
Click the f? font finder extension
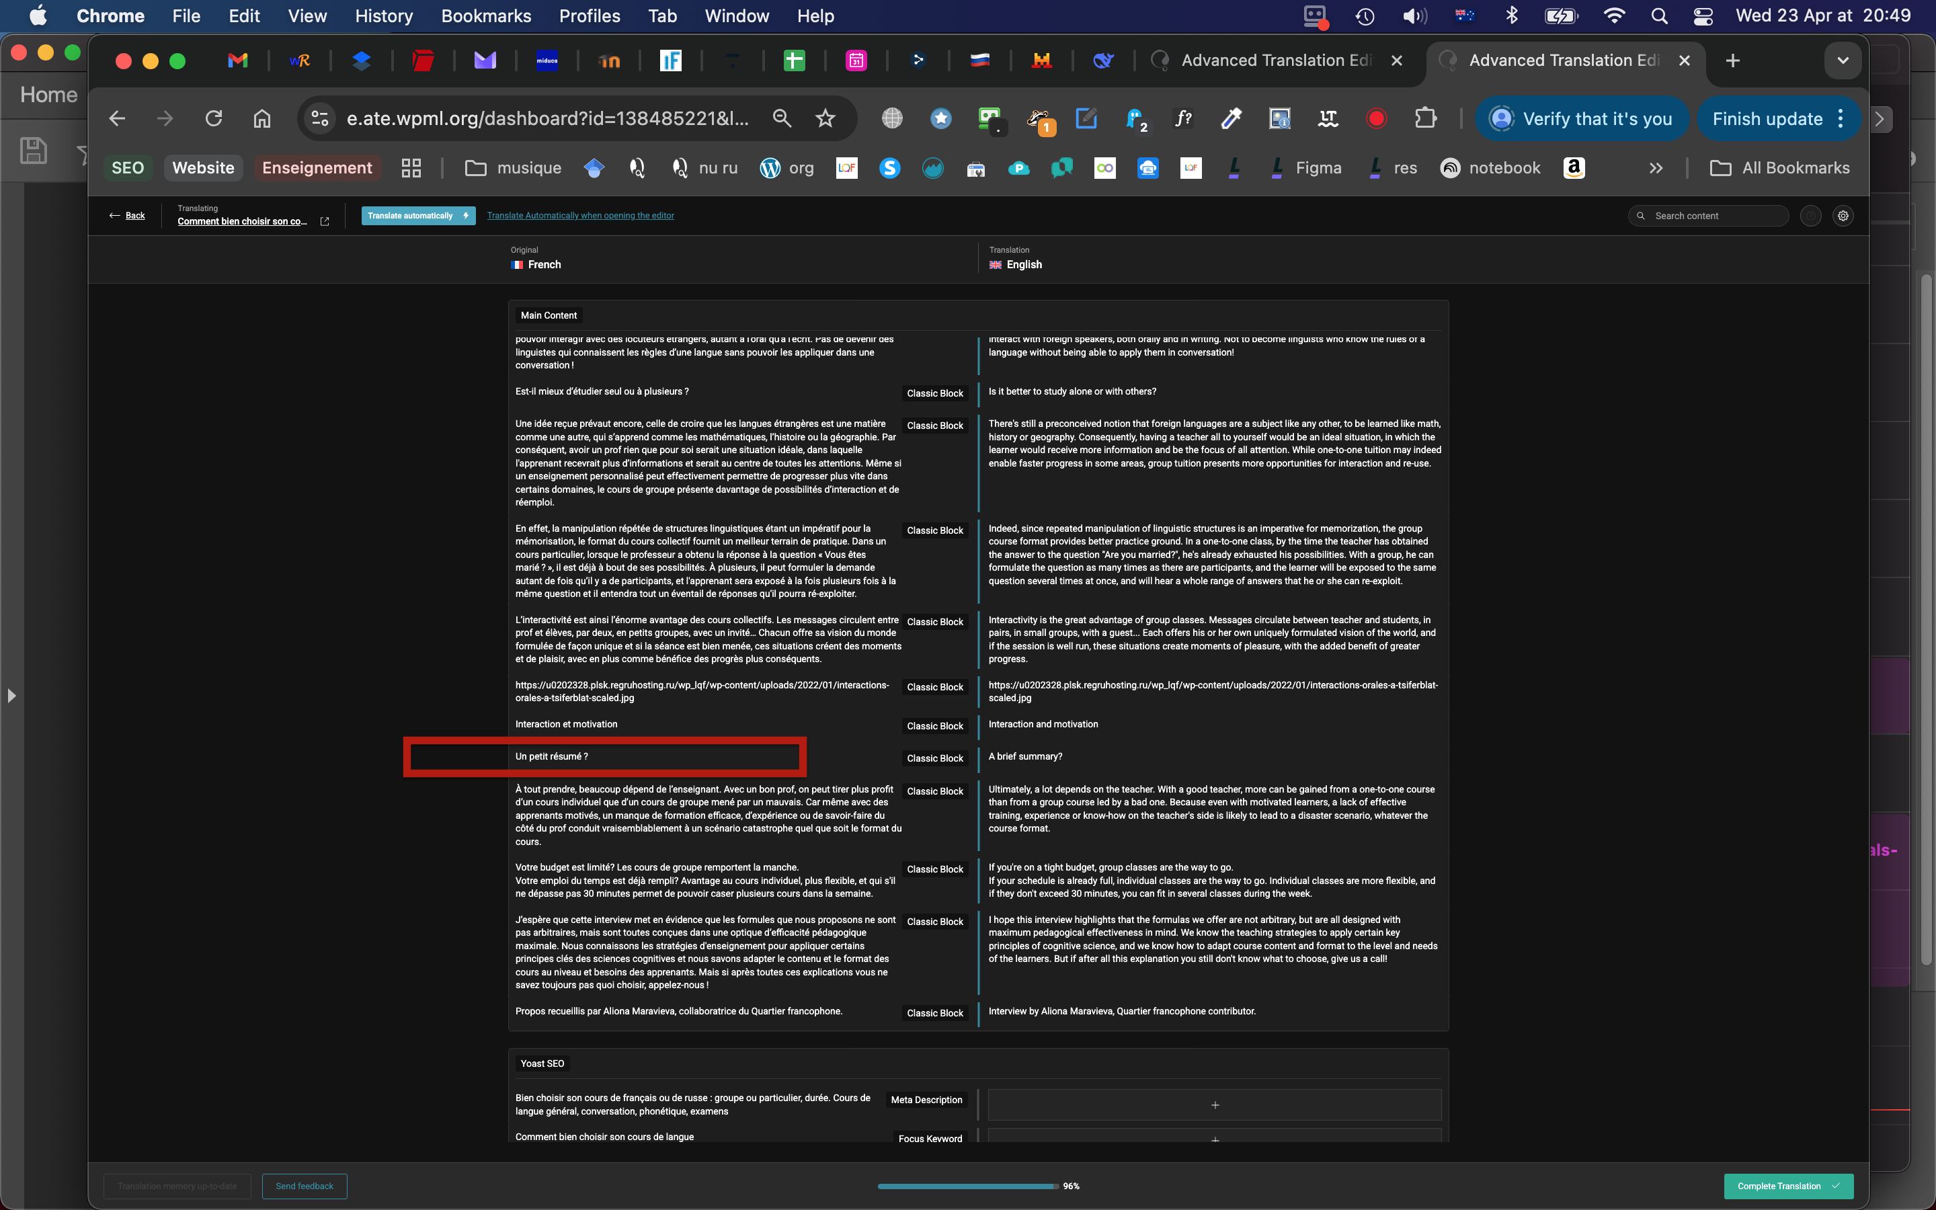1182,118
